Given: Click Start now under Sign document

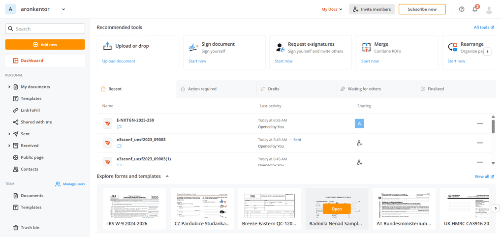Looking at the screenshot, I should (197, 61).
